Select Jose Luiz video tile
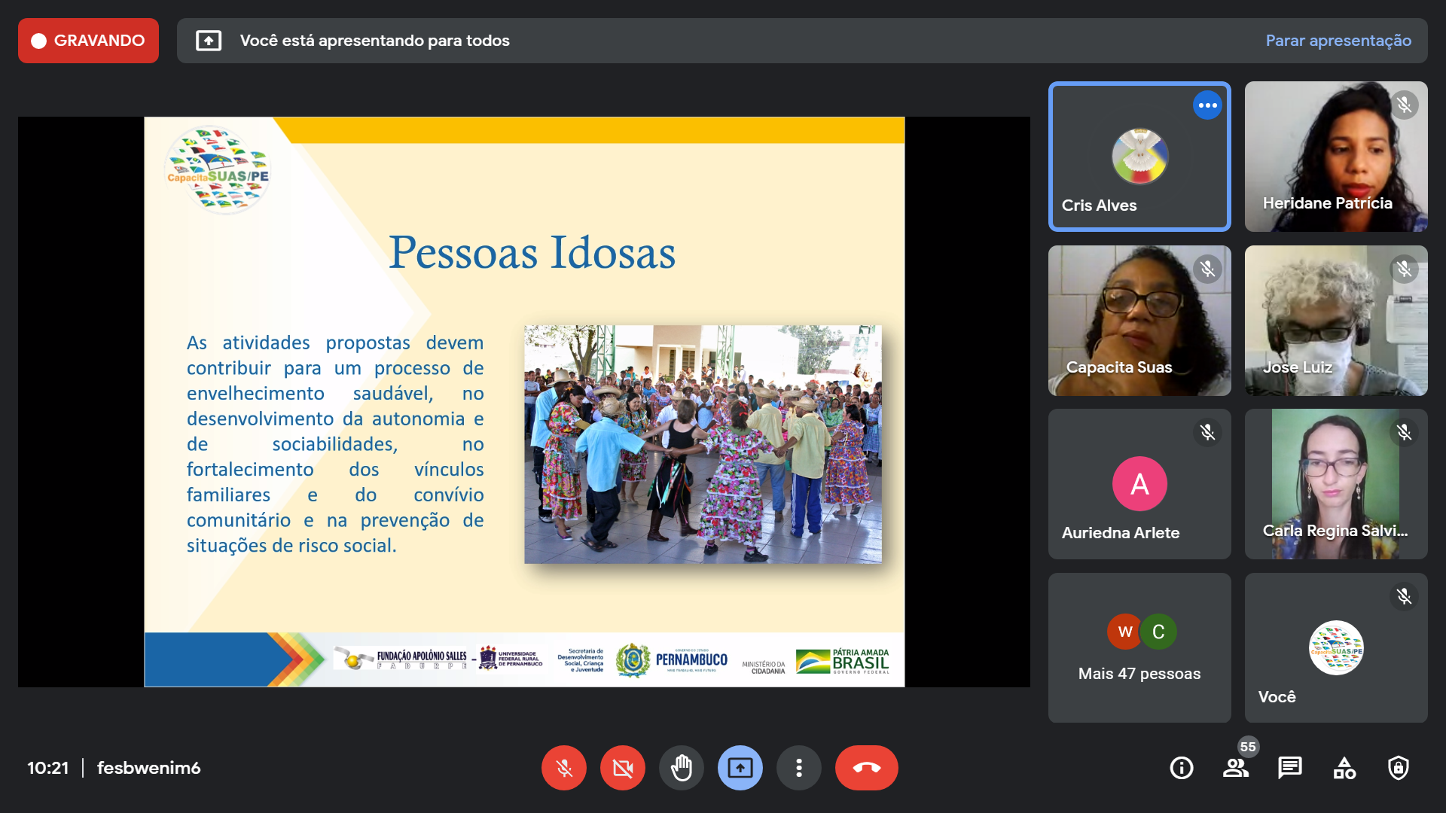This screenshot has height=813, width=1446. [x=1335, y=321]
